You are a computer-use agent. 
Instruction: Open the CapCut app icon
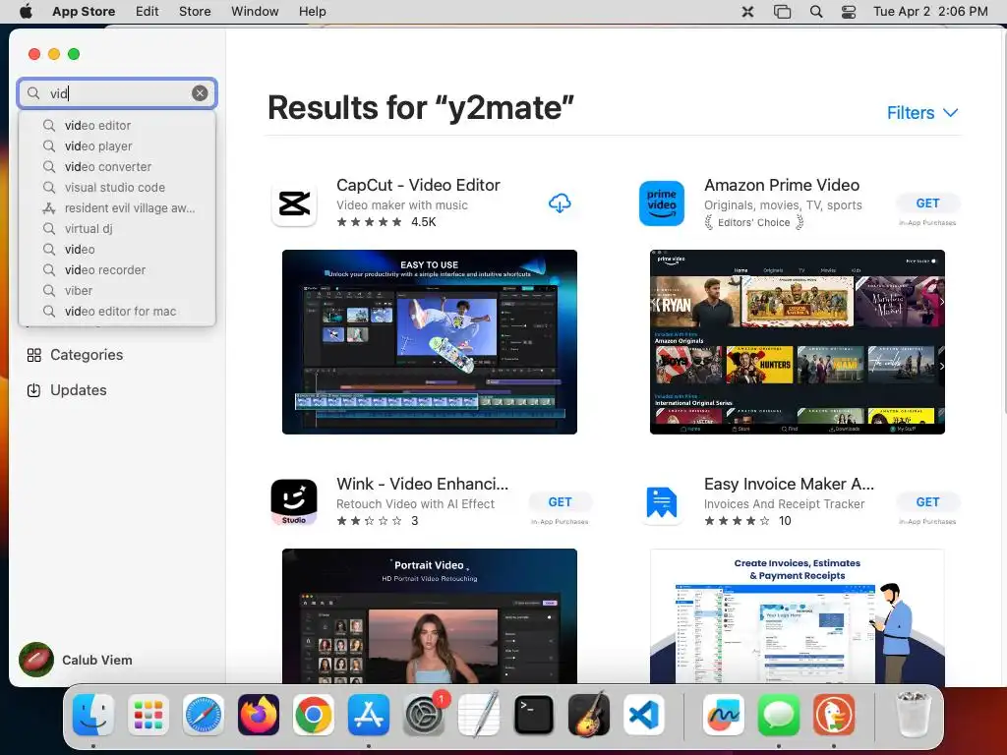pos(294,203)
